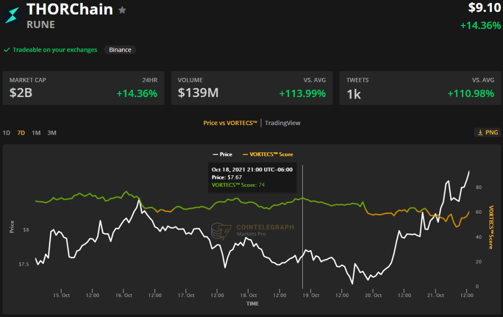Click the +110.98% tweets vs average value
Viewport: 503px width, 317px height.
(471, 93)
